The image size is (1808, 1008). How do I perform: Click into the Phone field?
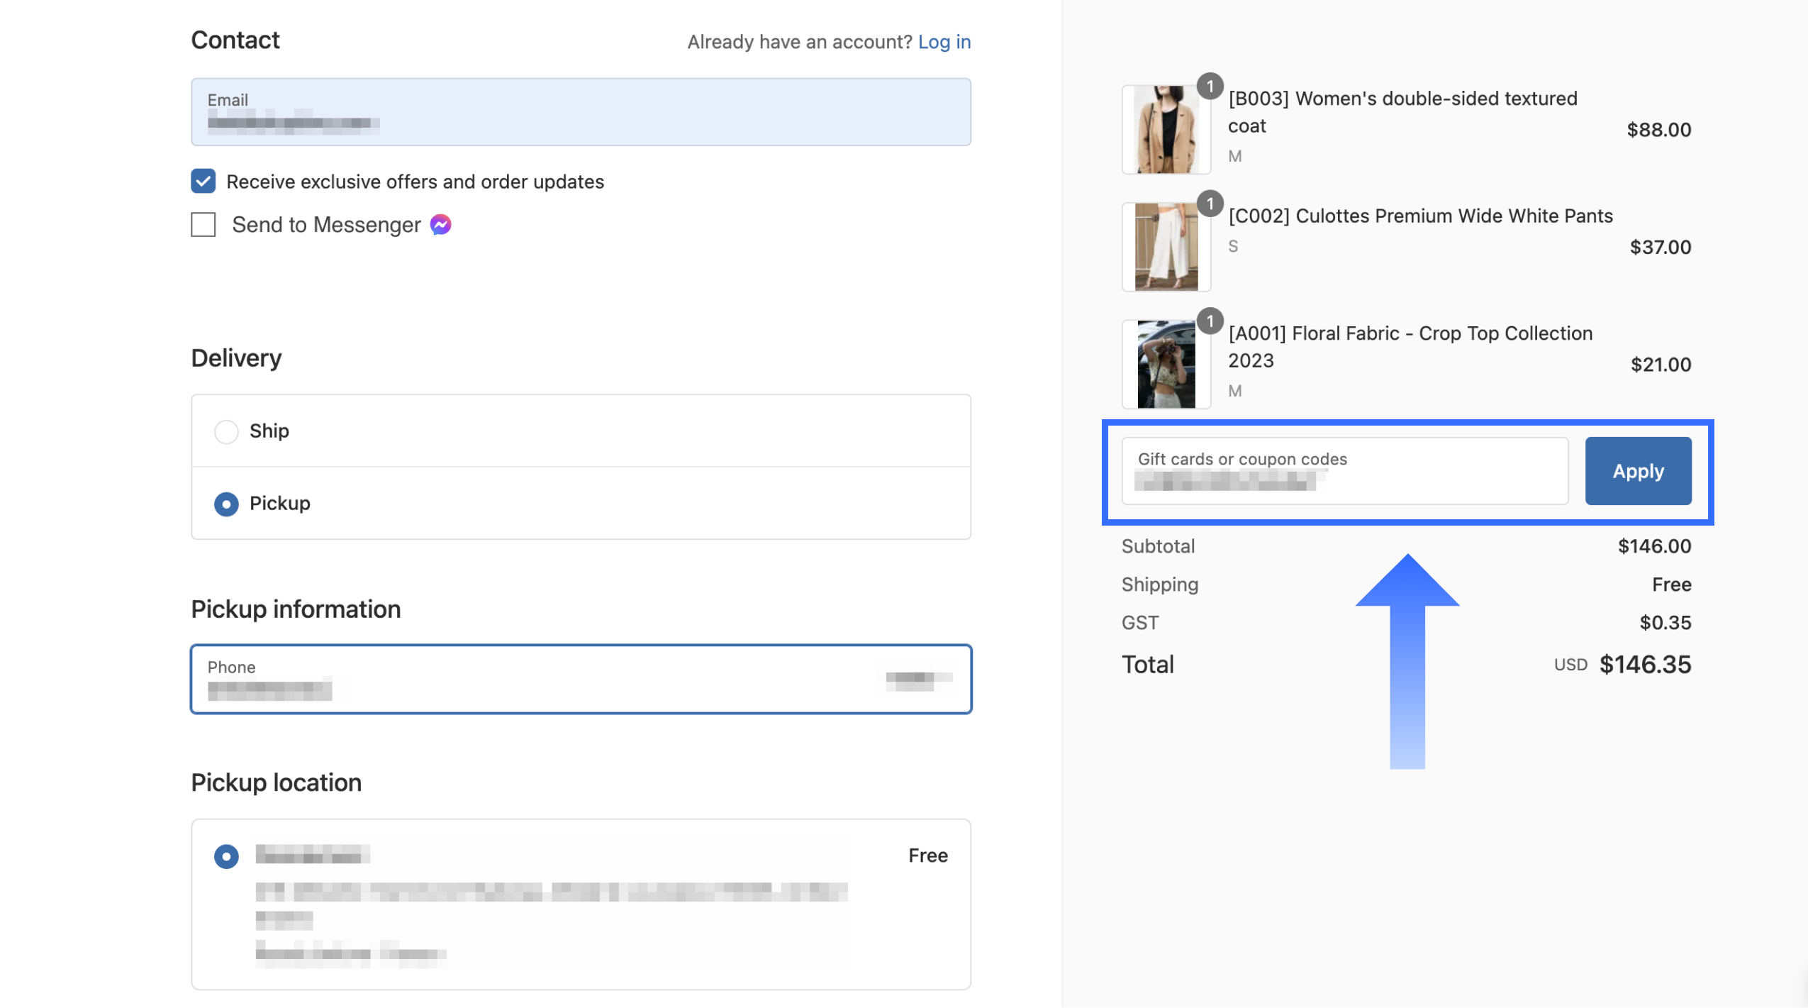click(496, 680)
